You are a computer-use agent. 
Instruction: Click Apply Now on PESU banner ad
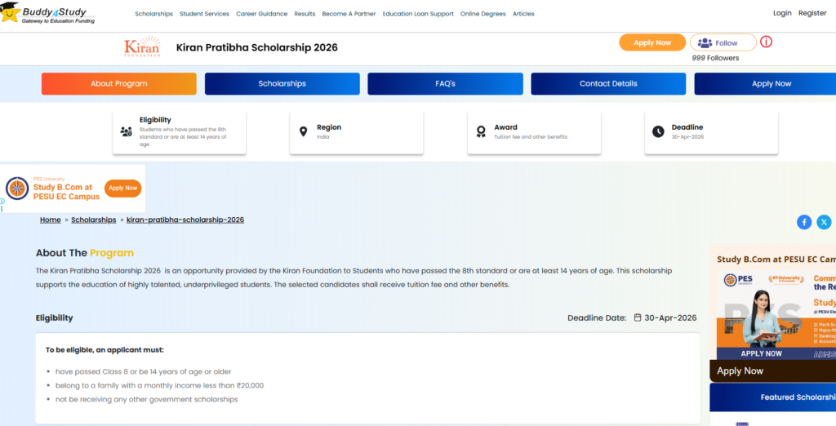[122, 188]
